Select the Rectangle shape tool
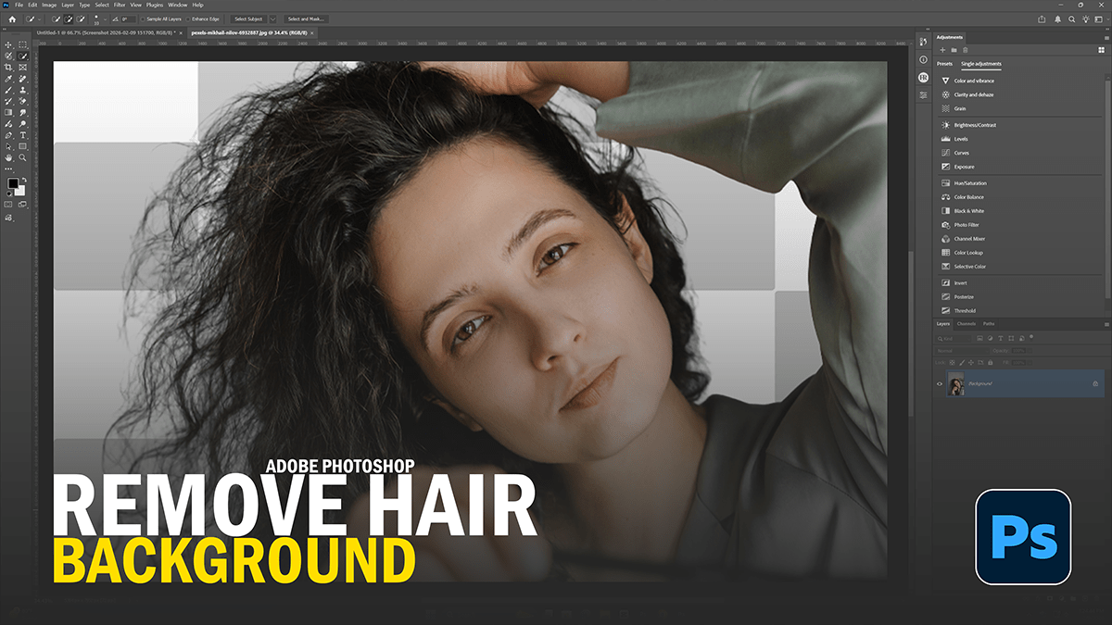Image resolution: width=1112 pixels, height=625 pixels. click(x=22, y=146)
